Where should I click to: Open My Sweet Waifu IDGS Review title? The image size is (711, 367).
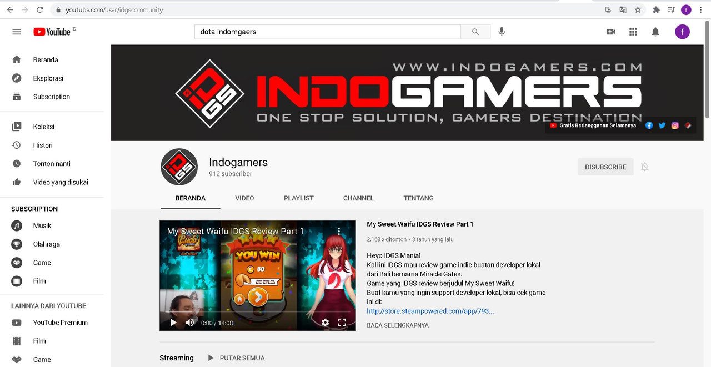tap(420, 224)
